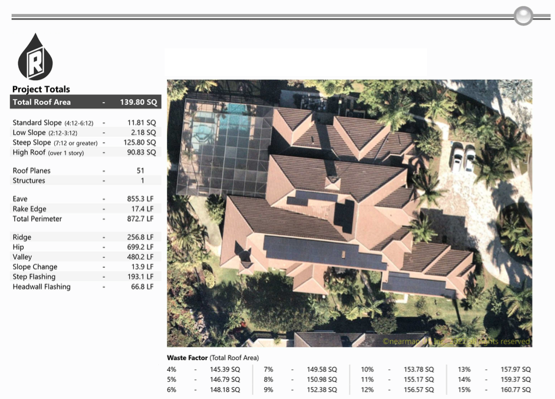The image size is (555, 399).
Task: Click the 4% waste factor label
Action: tap(171, 370)
